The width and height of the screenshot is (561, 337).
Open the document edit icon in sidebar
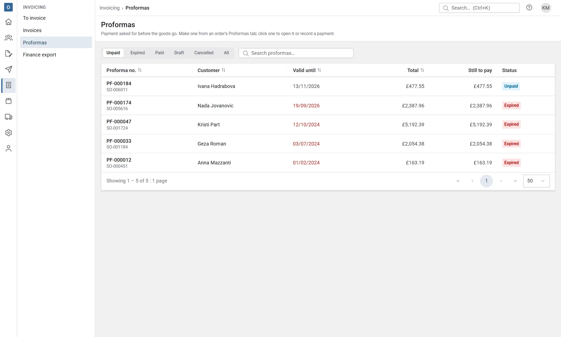[x=8, y=53]
